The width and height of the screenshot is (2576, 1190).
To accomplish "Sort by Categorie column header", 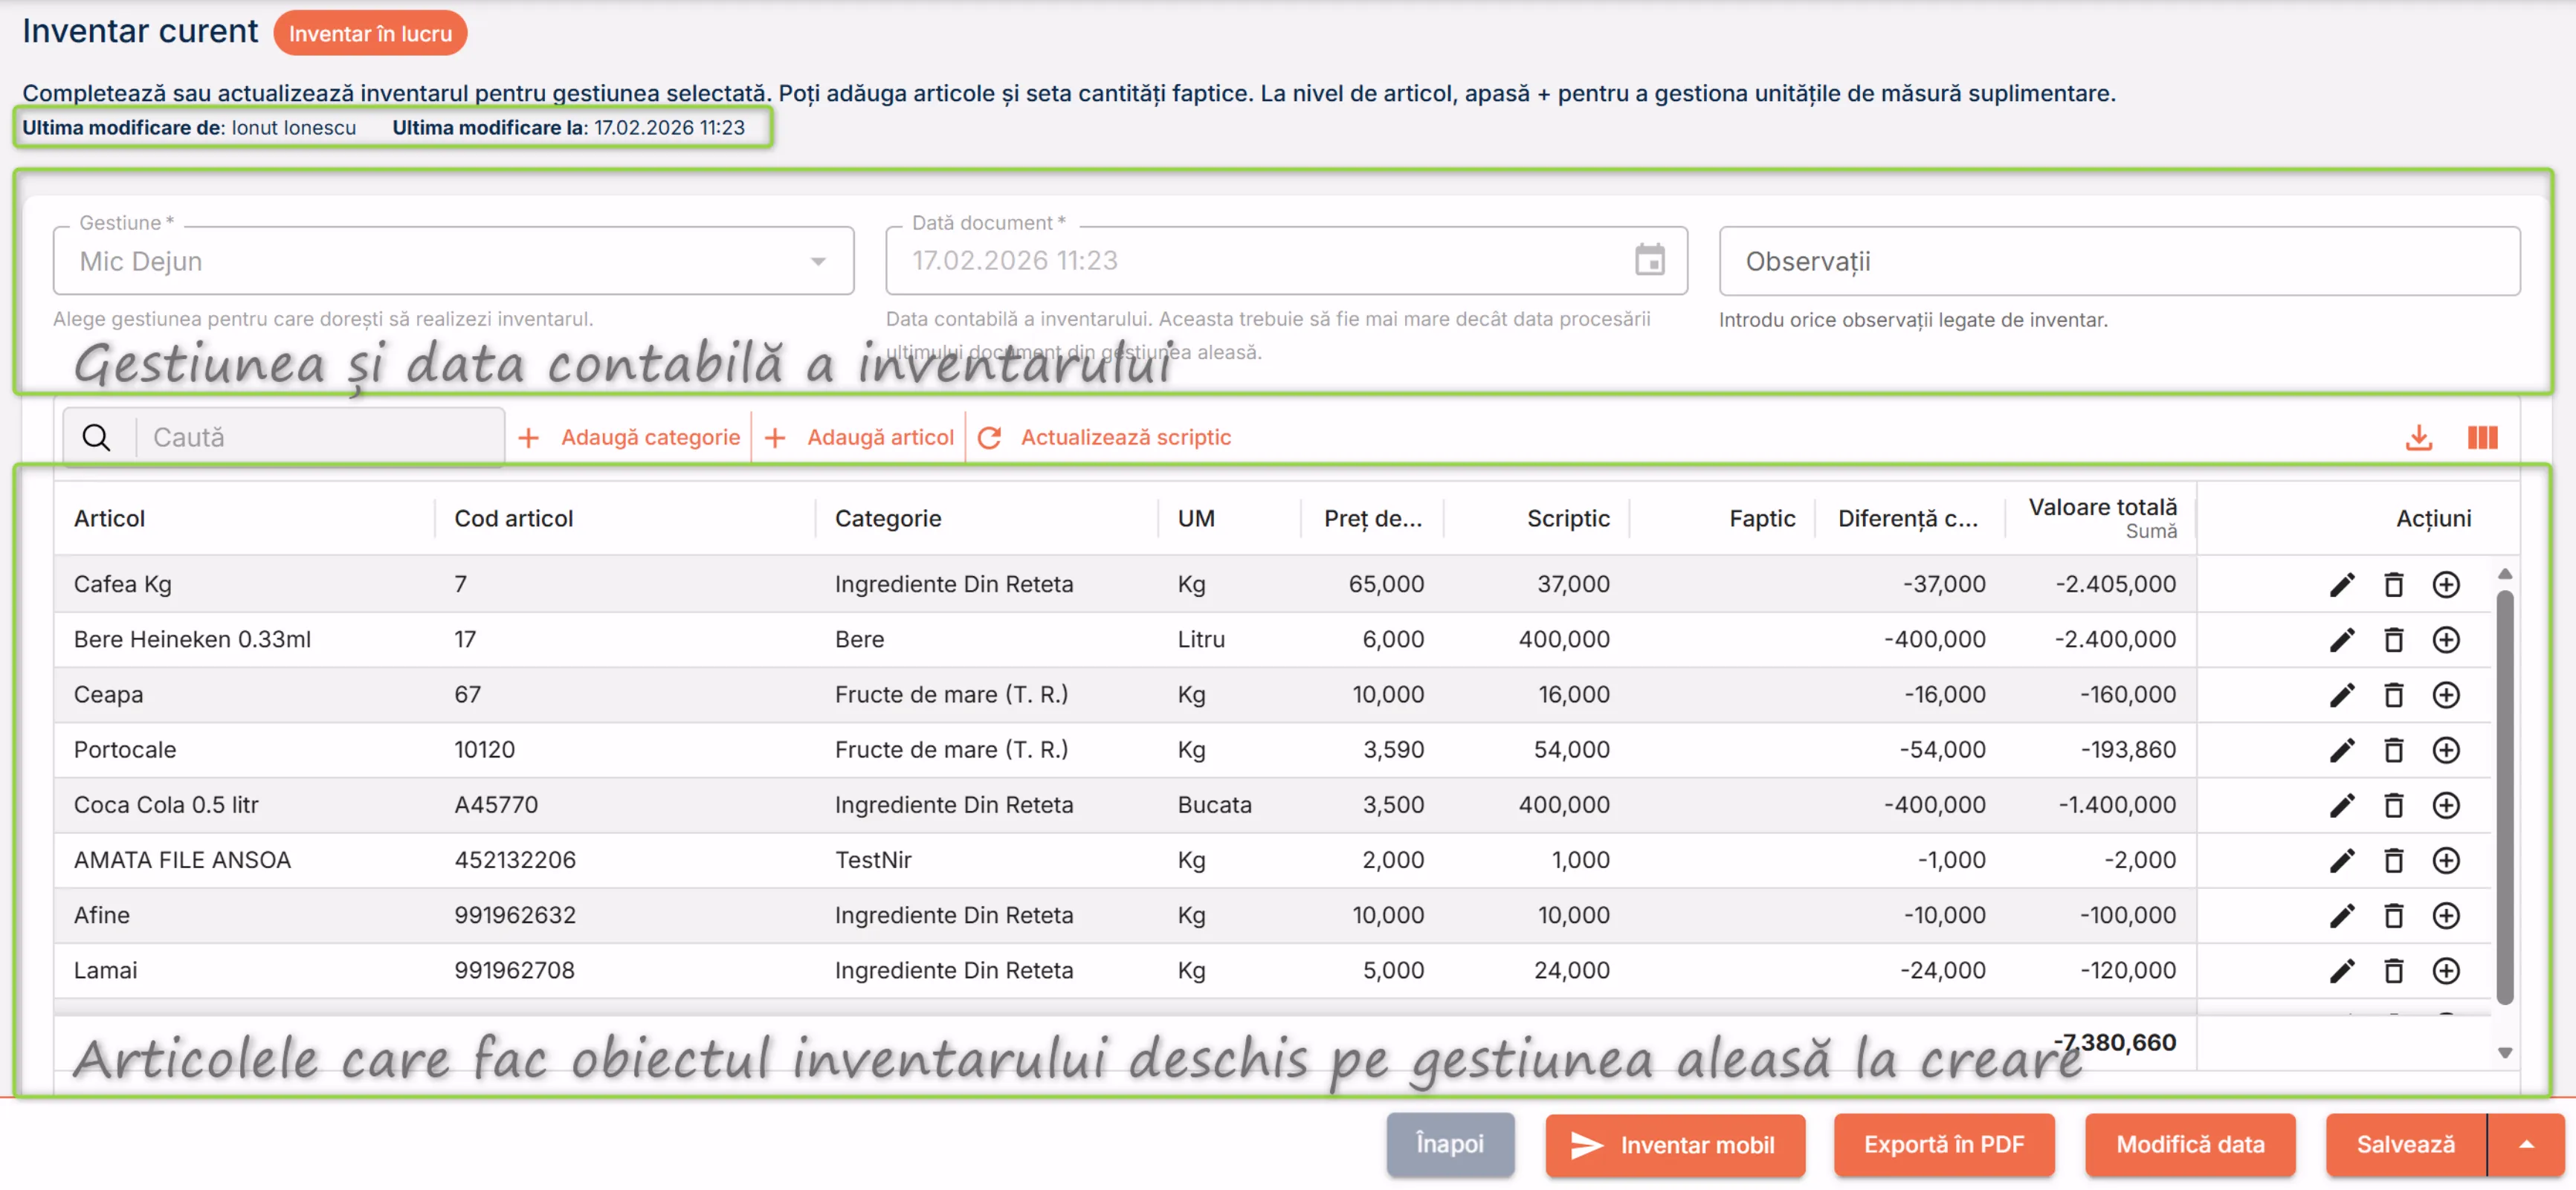I will click(x=888, y=518).
